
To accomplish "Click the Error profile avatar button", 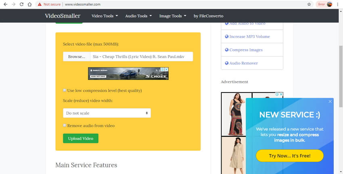I will pos(325,4).
